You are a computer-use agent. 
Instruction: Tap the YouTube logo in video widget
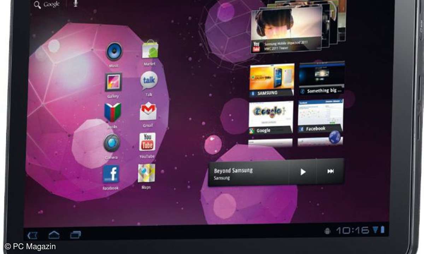(256, 46)
